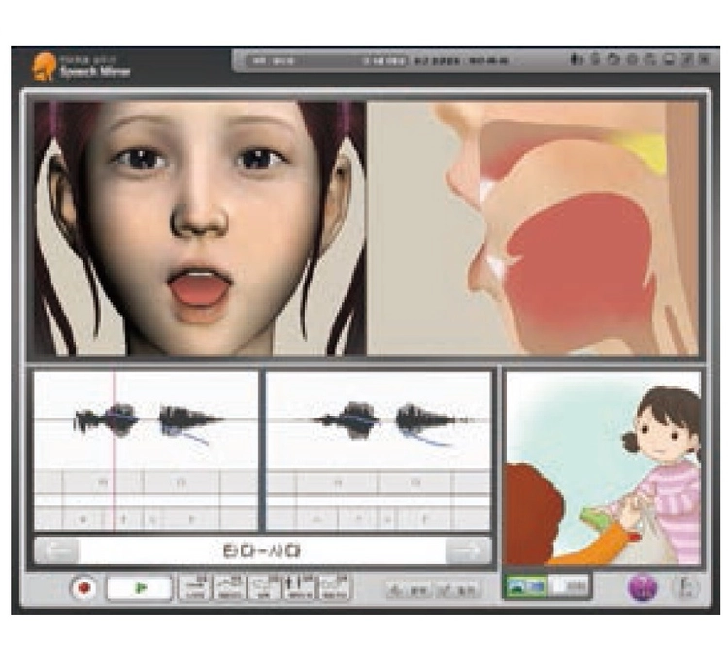Click the red record button

point(84,588)
